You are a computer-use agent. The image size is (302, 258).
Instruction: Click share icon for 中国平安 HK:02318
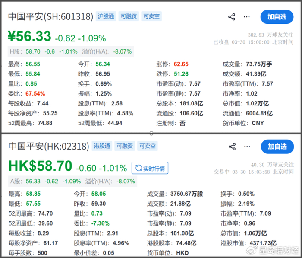(232, 147)
